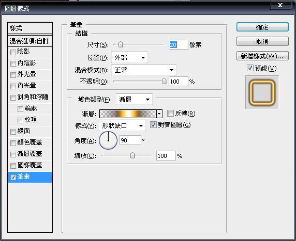Tick the 內光暈 checkbox
The image size is (296, 241).
coord(13,86)
